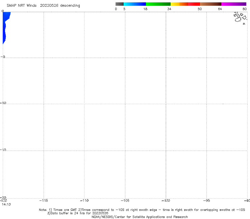Click the NOAA/NESDIS credit line
This screenshot has width=250, height=219.
pos(140,217)
